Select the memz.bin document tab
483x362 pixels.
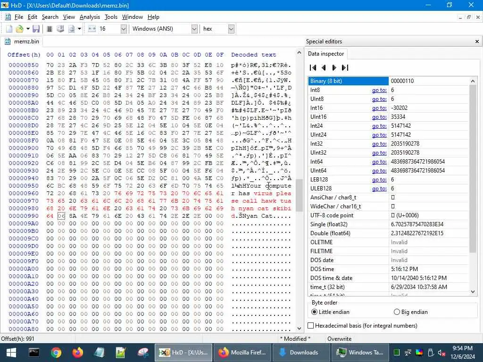[x=22, y=41]
